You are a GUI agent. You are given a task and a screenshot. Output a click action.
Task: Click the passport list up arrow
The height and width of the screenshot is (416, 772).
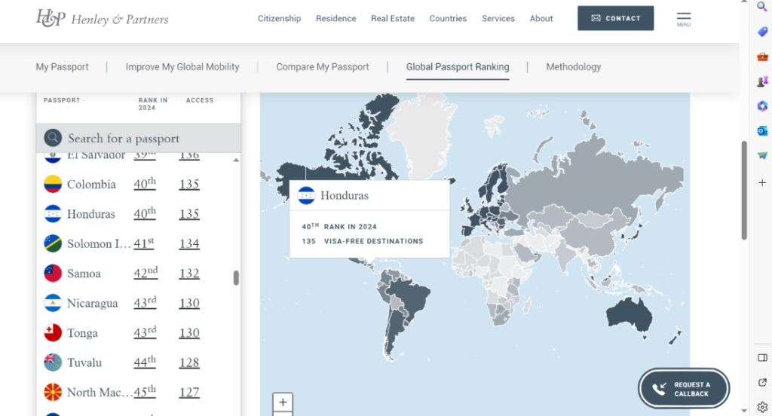coord(236,160)
